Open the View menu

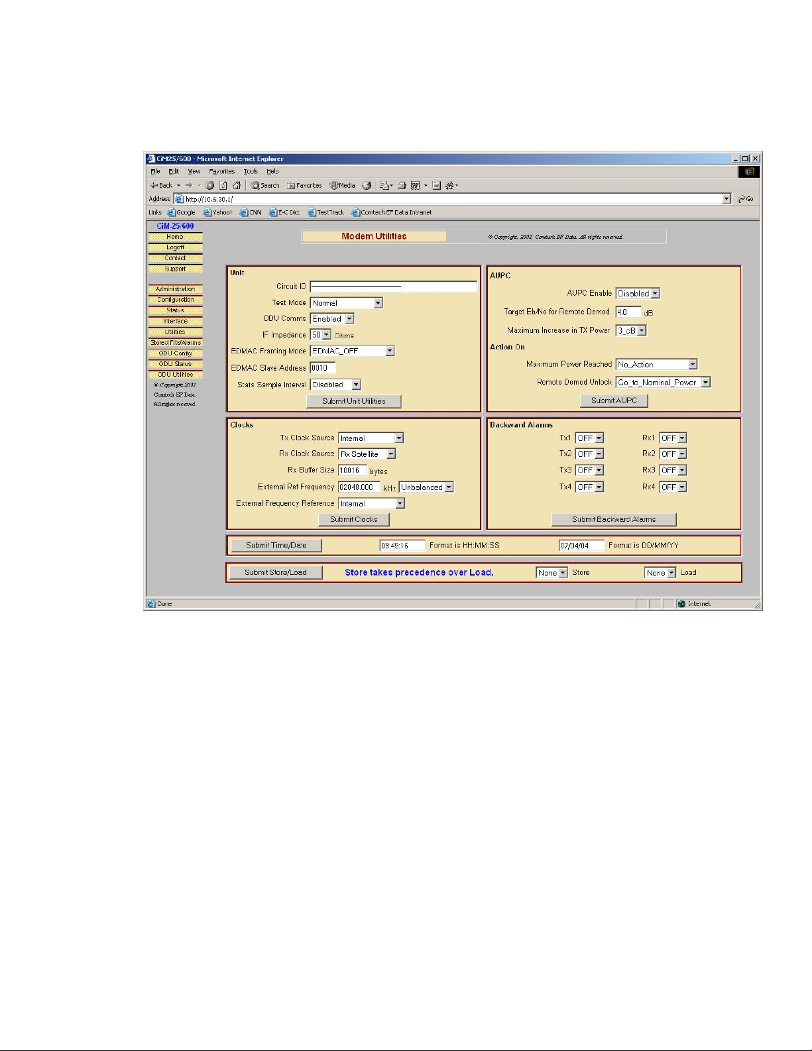point(194,172)
